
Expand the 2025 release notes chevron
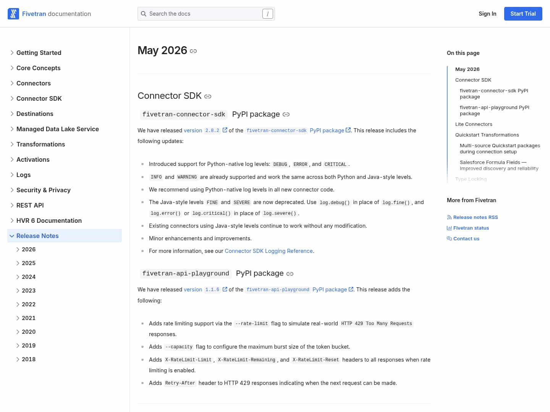[18, 263]
